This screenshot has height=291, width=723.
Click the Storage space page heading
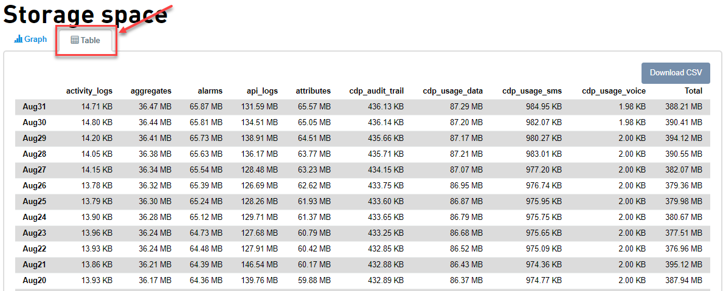click(x=86, y=14)
